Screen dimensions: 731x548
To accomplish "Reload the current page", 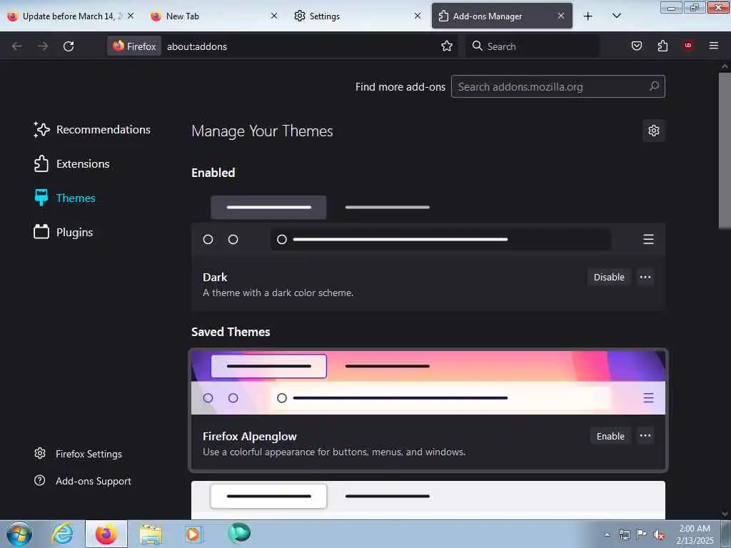I will [x=69, y=46].
